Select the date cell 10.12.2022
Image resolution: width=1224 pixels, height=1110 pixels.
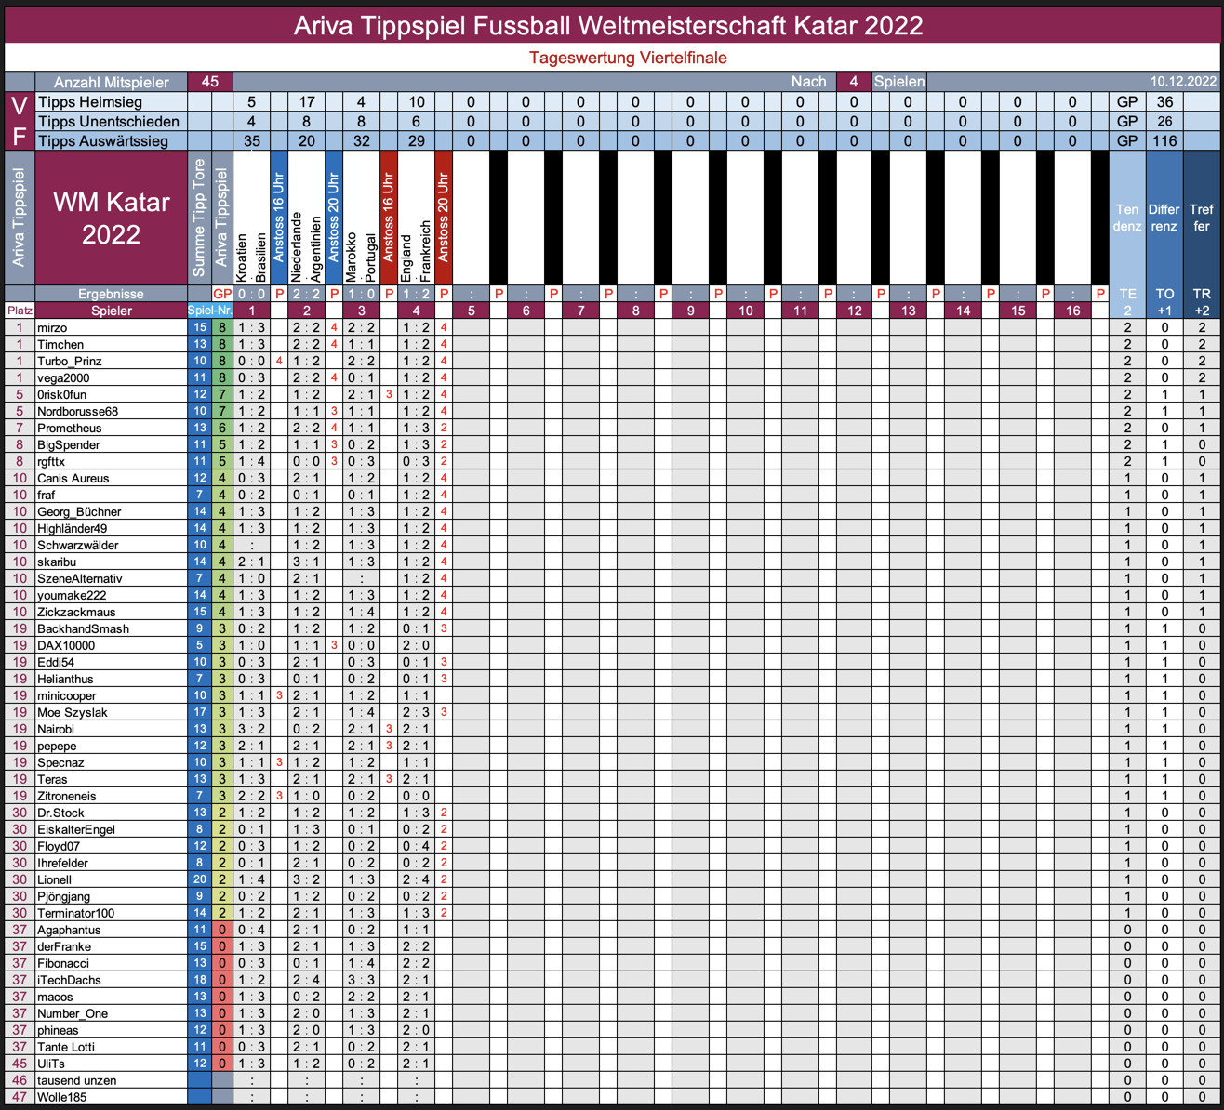[1182, 82]
